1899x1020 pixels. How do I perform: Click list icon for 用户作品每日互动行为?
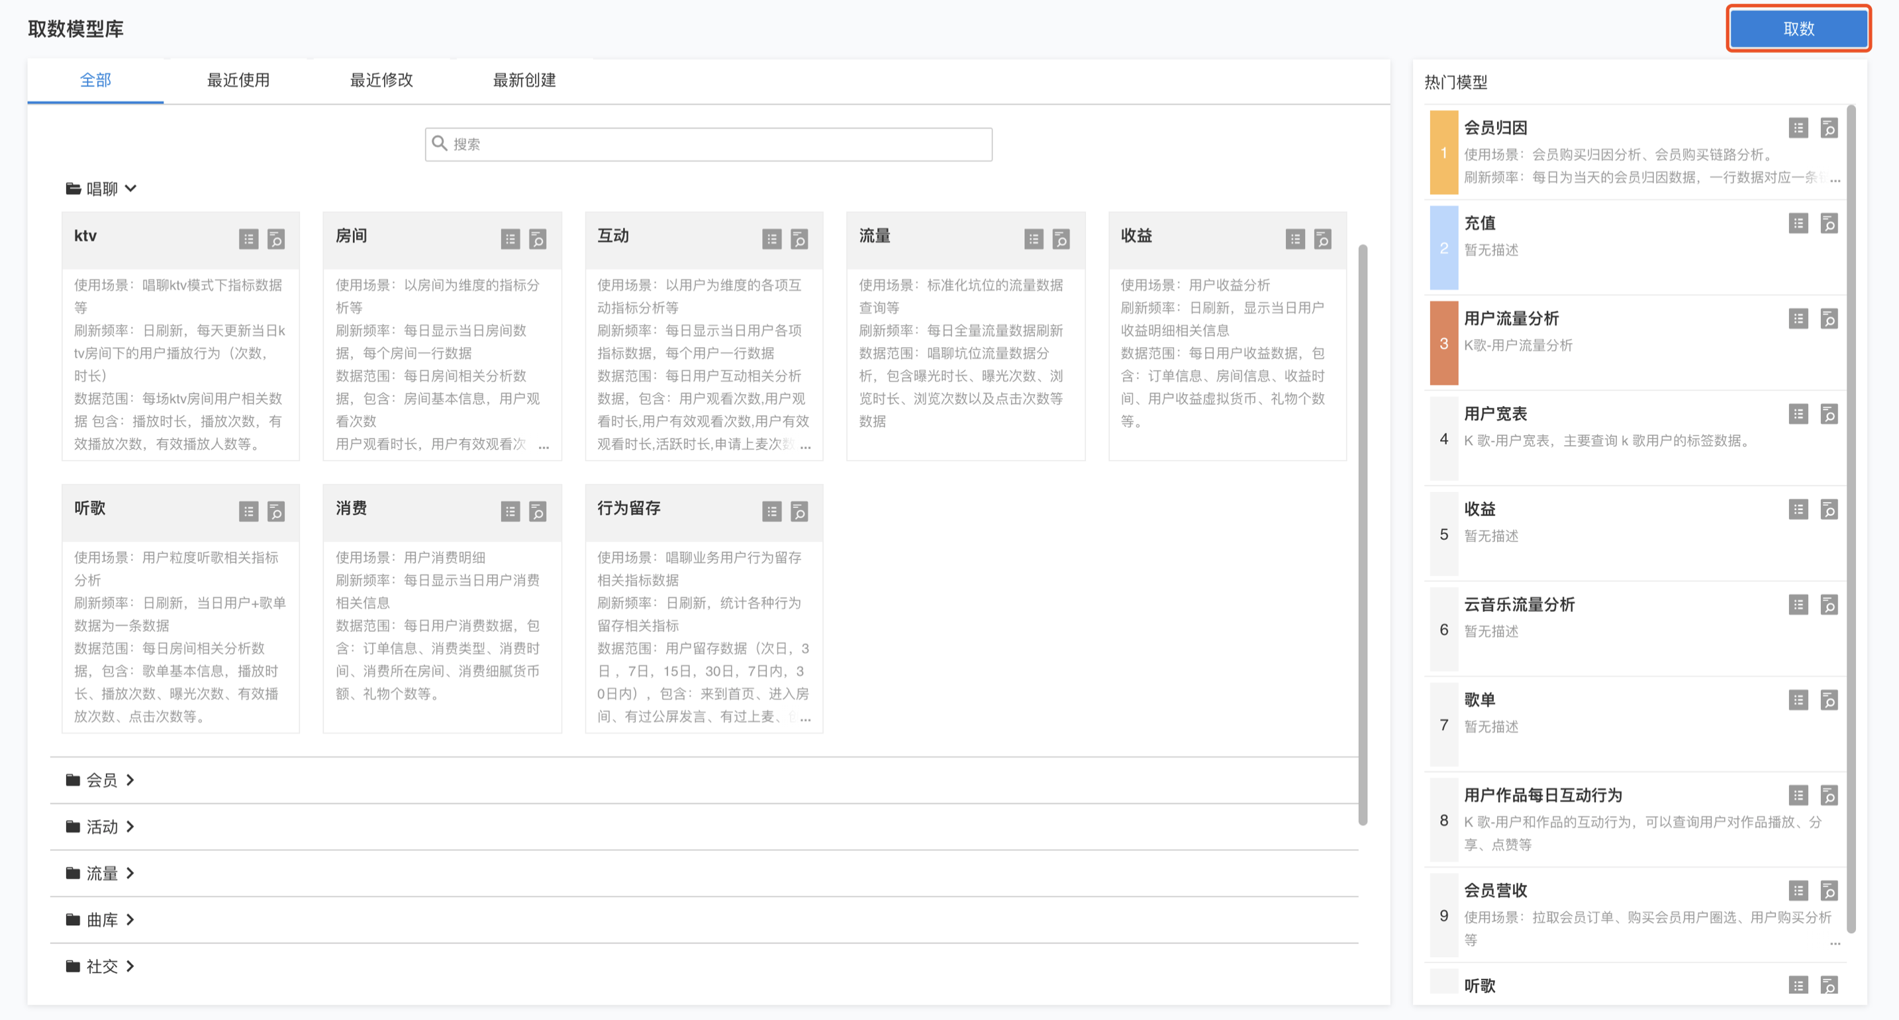click(x=1799, y=795)
